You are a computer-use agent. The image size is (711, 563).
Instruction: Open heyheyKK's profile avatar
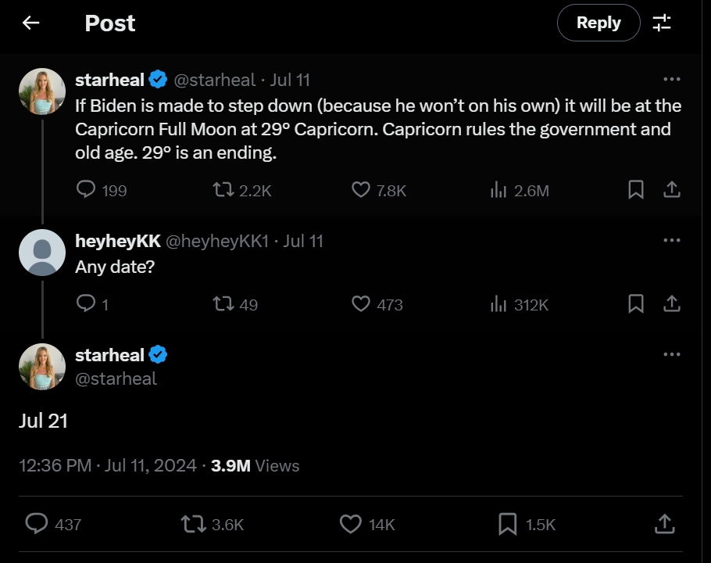41,253
